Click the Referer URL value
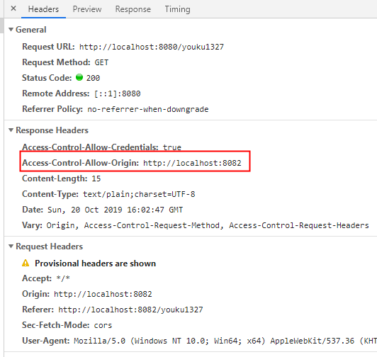 click(130, 310)
